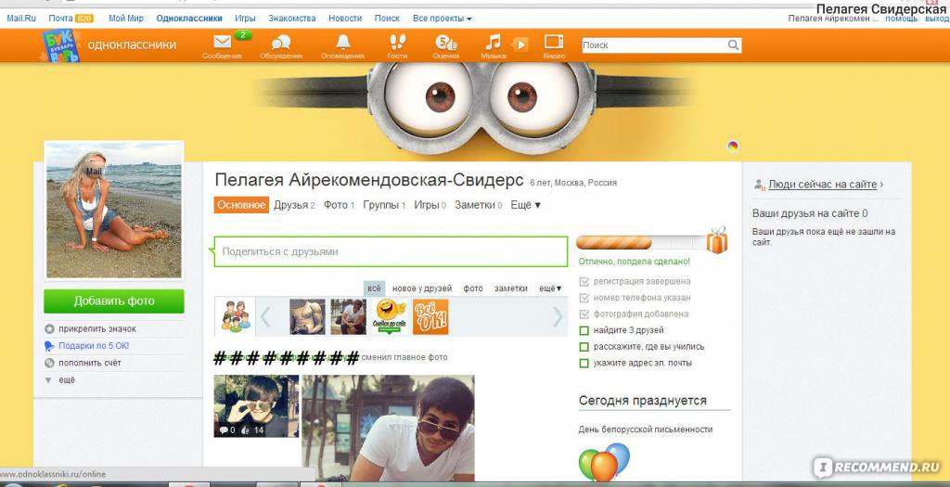Open Оценки rating icon
The width and height of the screenshot is (950, 487).
446,42
